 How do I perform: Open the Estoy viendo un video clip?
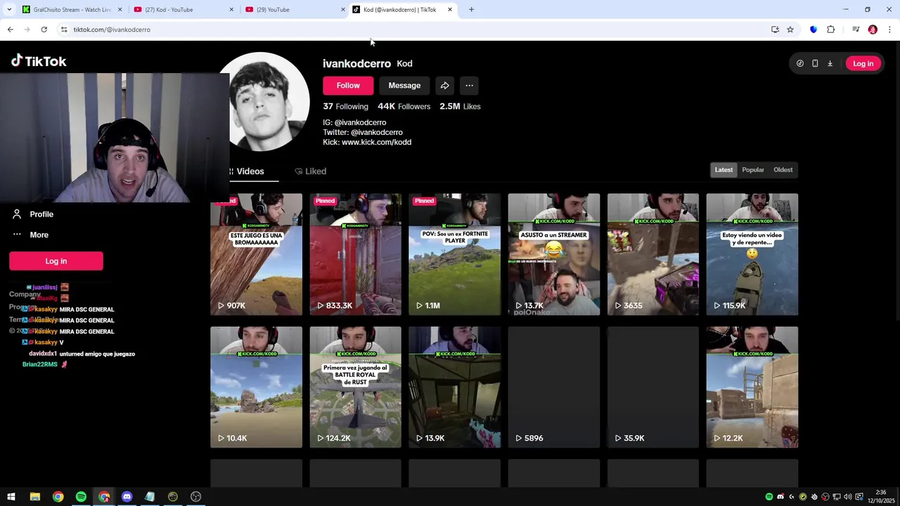coord(752,254)
